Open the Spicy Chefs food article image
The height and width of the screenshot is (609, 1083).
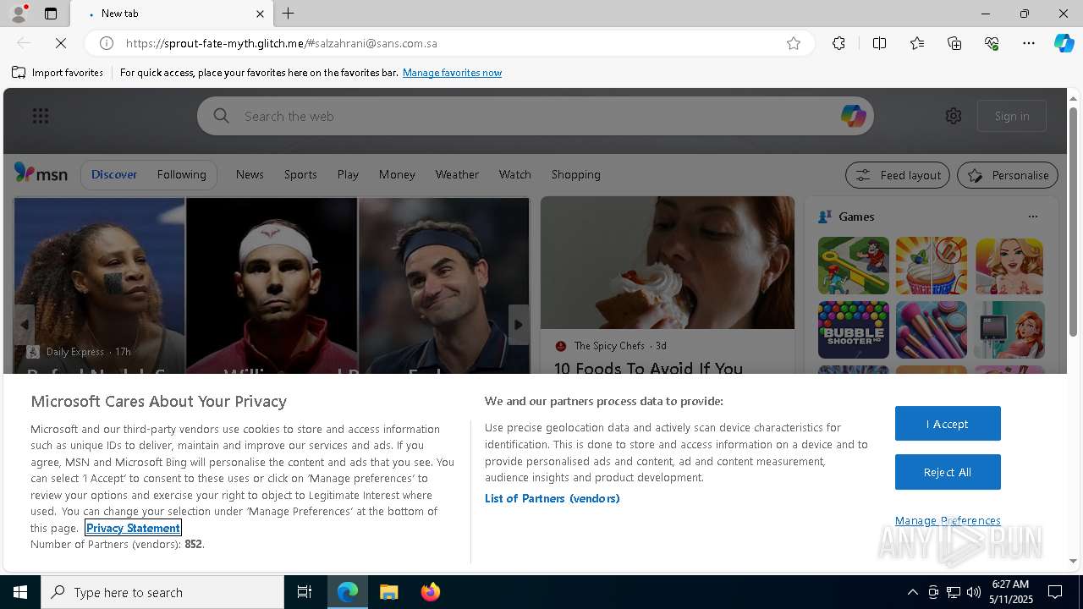coord(668,263)
